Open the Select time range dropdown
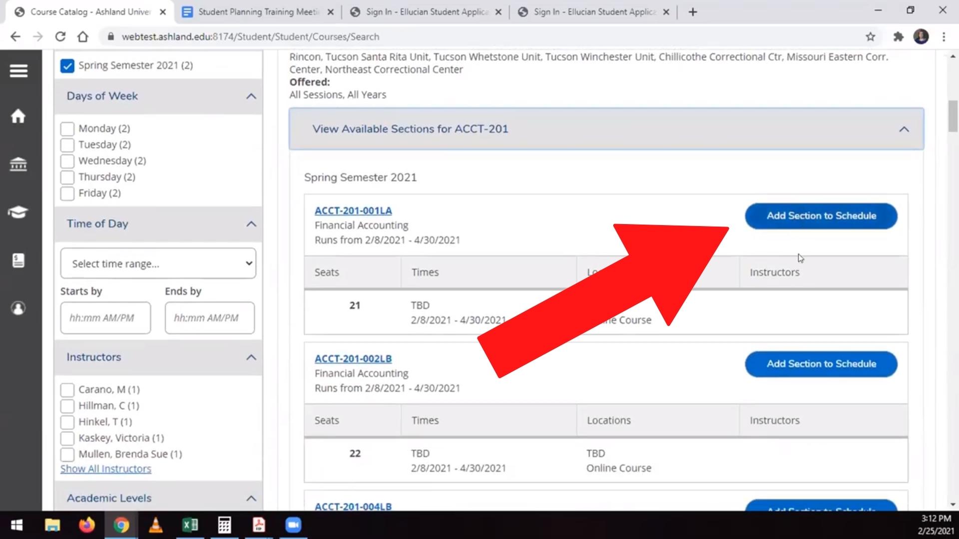This screenshot has height=539, width=959. point(158,264)
